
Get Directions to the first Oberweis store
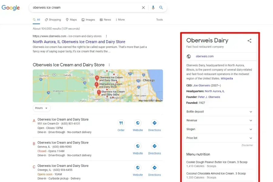[x=154, y=123]
